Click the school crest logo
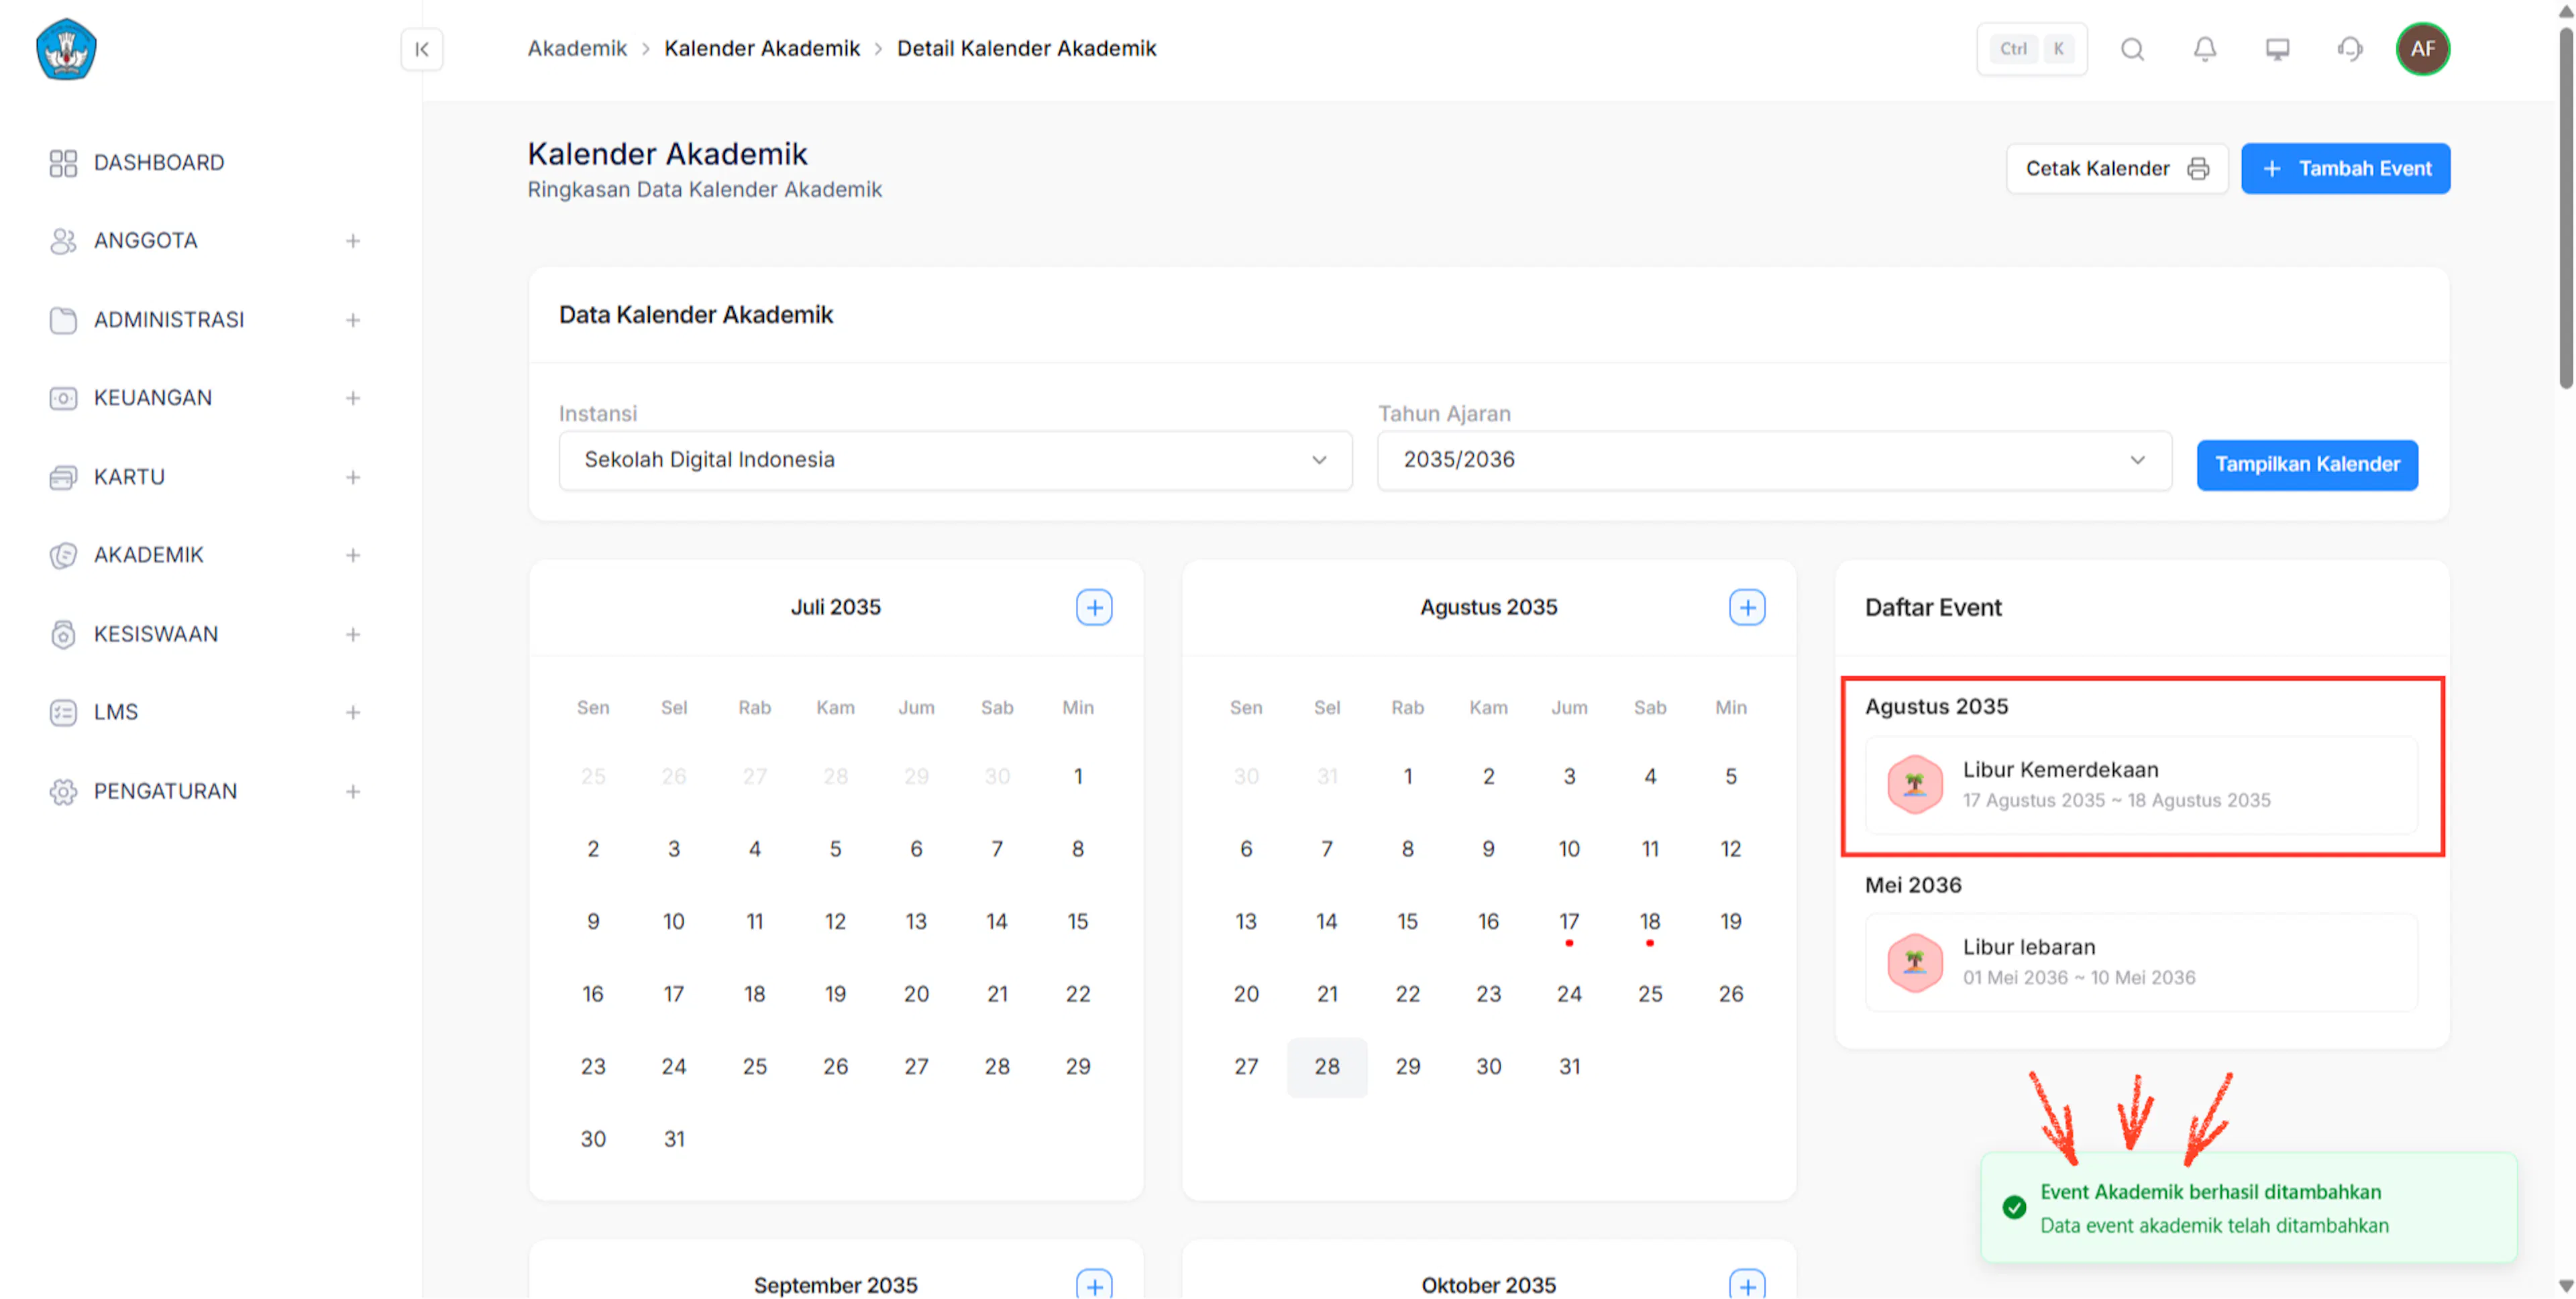 (x=66, y=49)
